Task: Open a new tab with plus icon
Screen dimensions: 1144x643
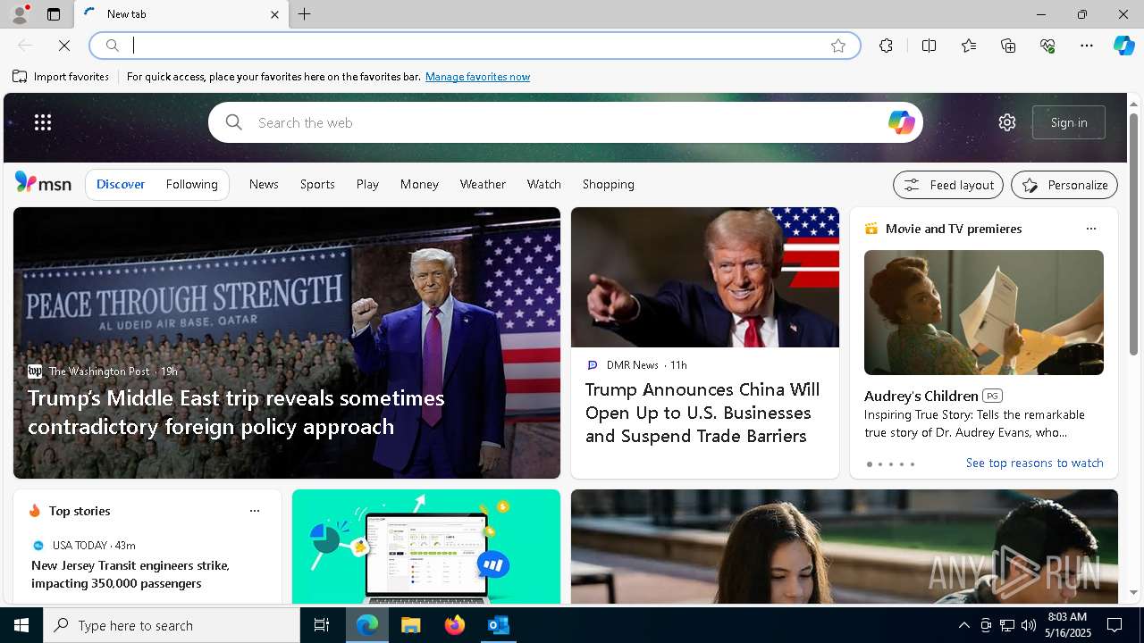Action: click(305, 14)
